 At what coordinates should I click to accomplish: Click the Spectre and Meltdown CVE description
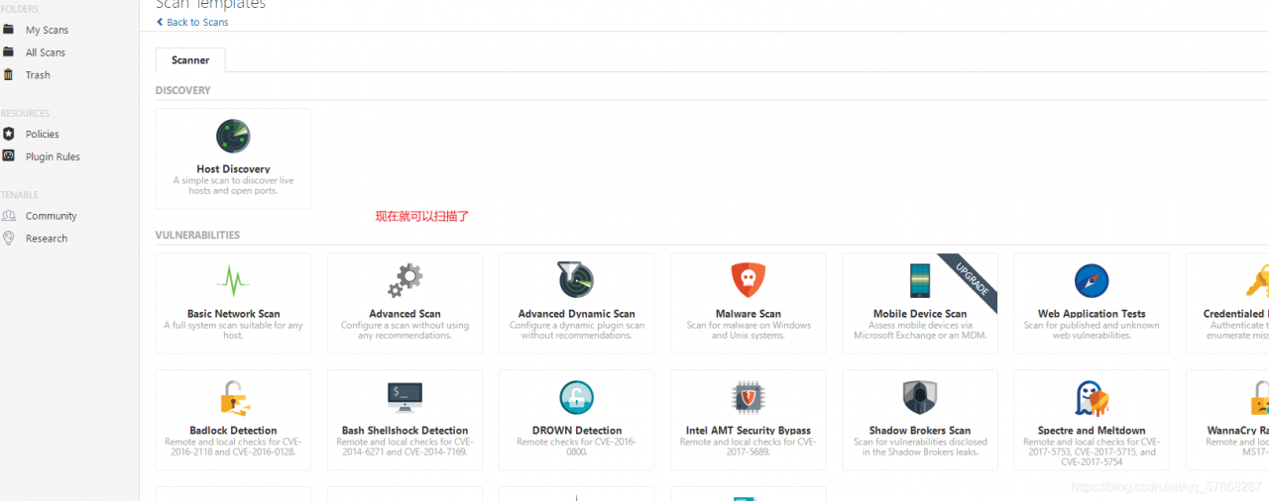click(x=1092, y=451)
